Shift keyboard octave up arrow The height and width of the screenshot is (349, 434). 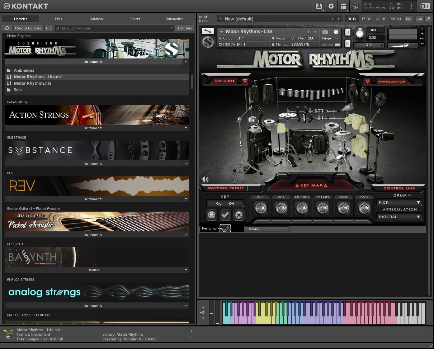[x=203, y=307]
